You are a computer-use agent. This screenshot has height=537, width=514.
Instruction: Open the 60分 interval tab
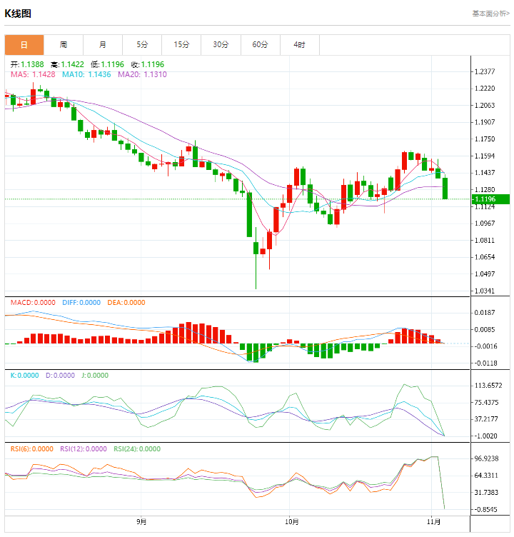(261, 45)
